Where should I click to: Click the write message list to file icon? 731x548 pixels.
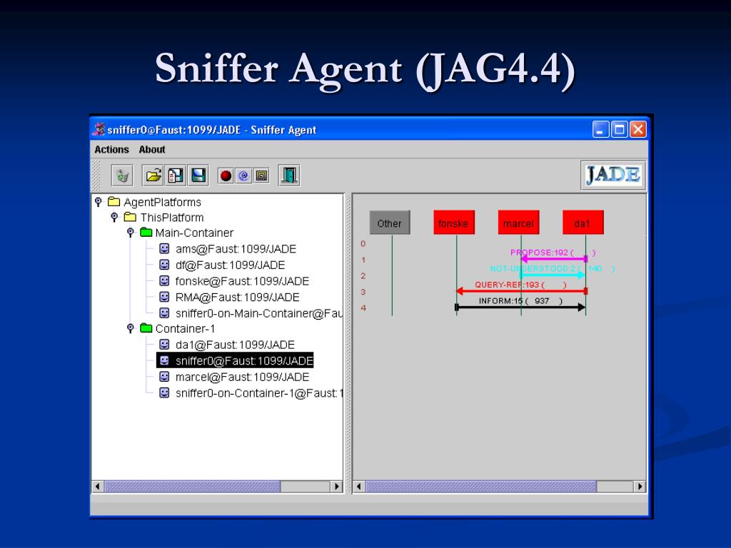(176, 176)
